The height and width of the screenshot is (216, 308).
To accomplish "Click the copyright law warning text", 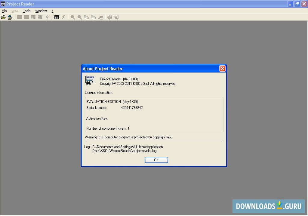I will point(128,137).
